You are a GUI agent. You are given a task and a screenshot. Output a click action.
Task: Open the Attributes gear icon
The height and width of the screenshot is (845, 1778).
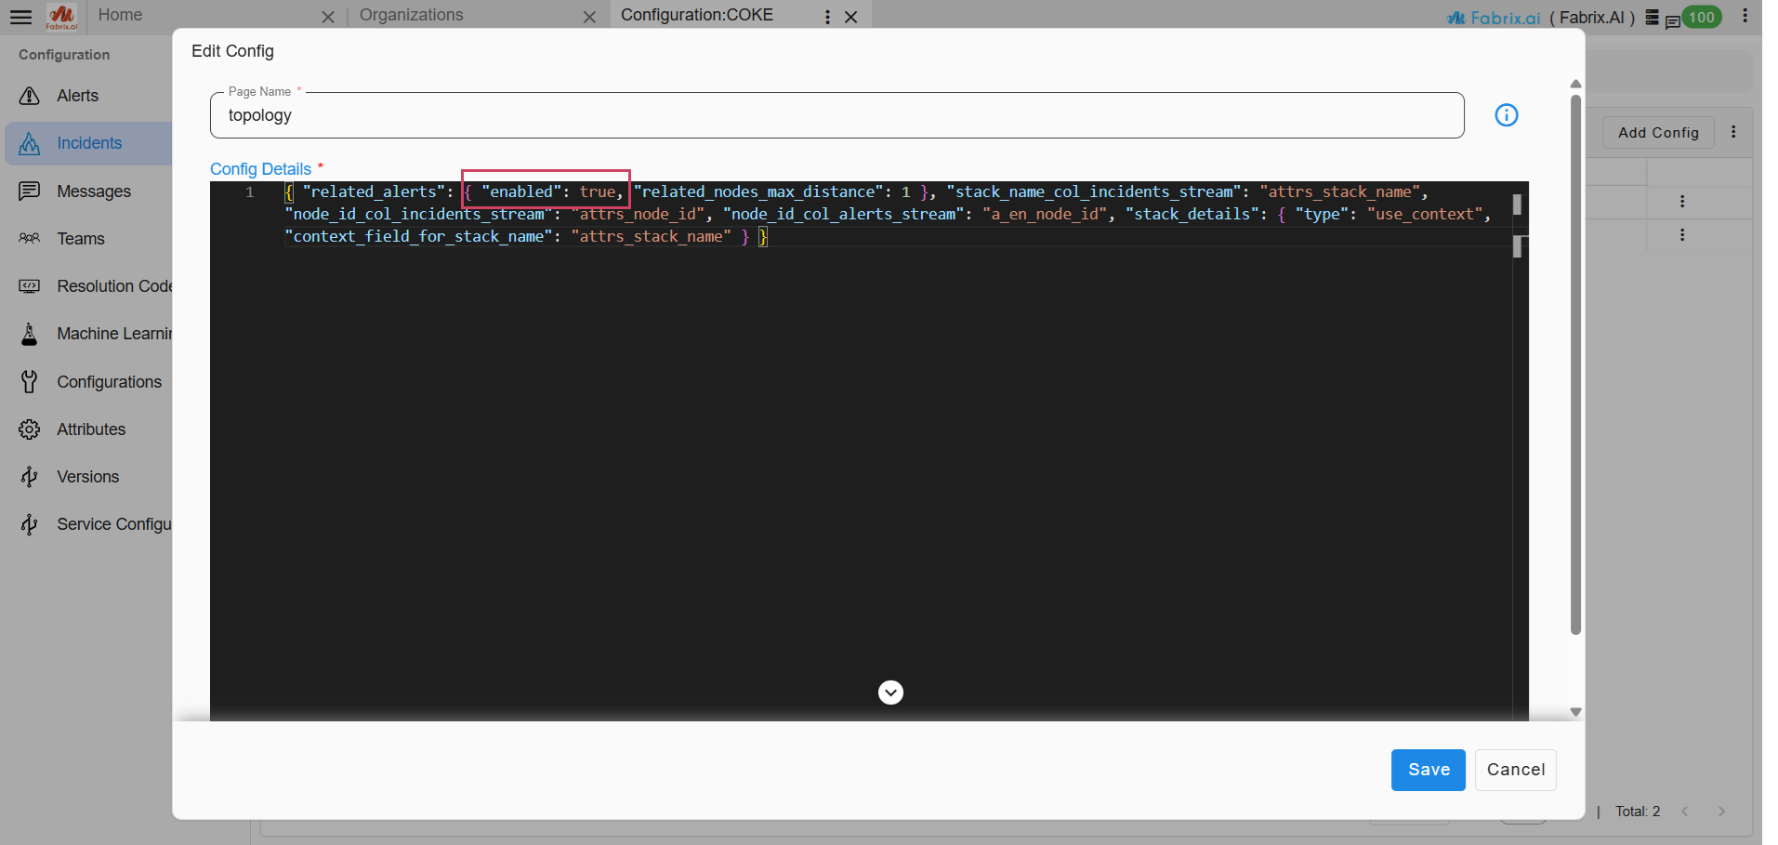30,429
